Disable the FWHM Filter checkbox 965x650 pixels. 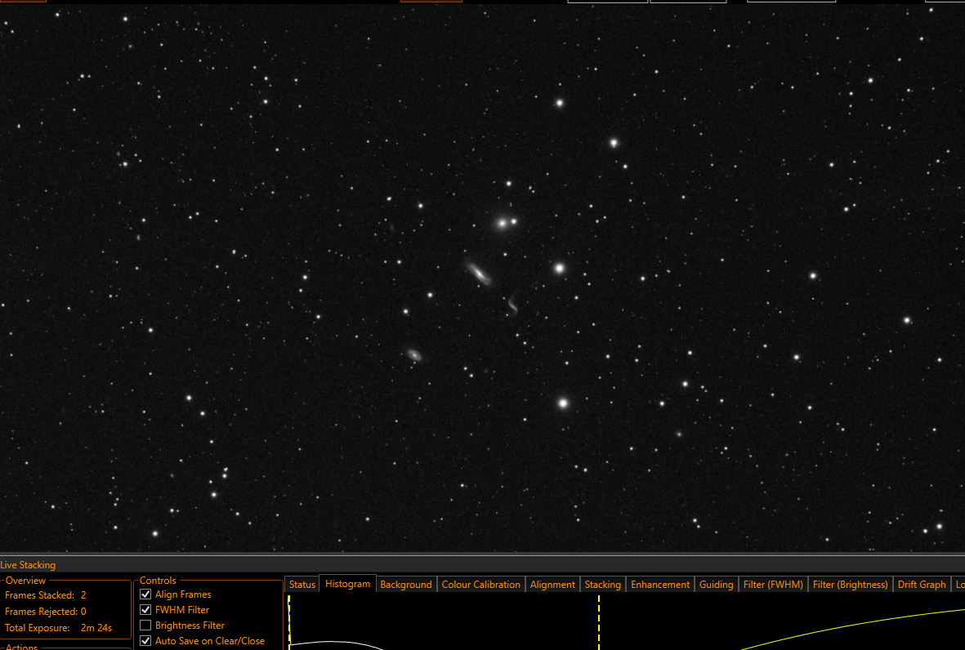pyautogui.click(x=146, y=609)
